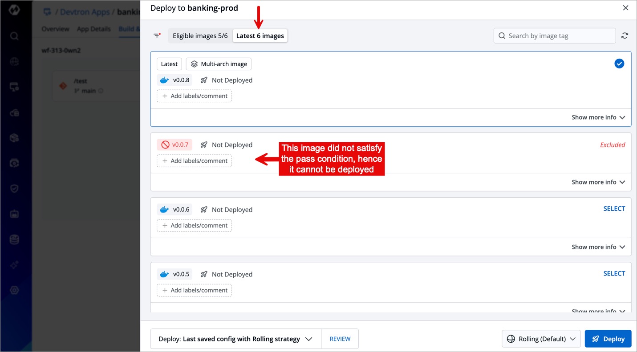Click the blue Deploy button
The width and height of the screenshot is (637, 352).
(x=608, y=339)
